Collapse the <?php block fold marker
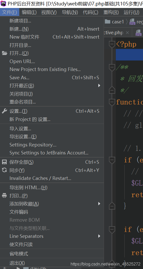The width and height of the screenshot is (143, 269). coord(112,44)
